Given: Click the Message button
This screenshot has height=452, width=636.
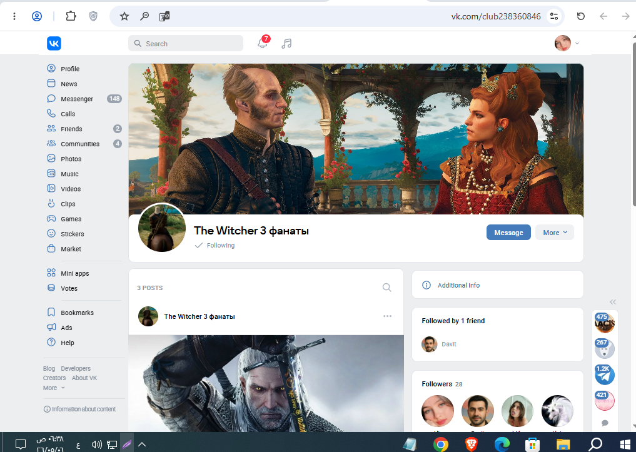Looking at the screenshot, I should [508, 233].
